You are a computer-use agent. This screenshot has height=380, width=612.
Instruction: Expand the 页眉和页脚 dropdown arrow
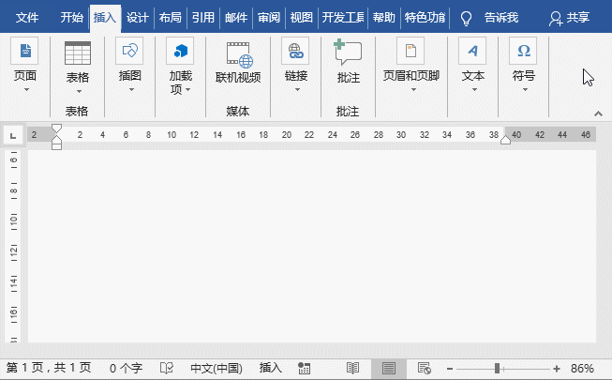point(413,90)
